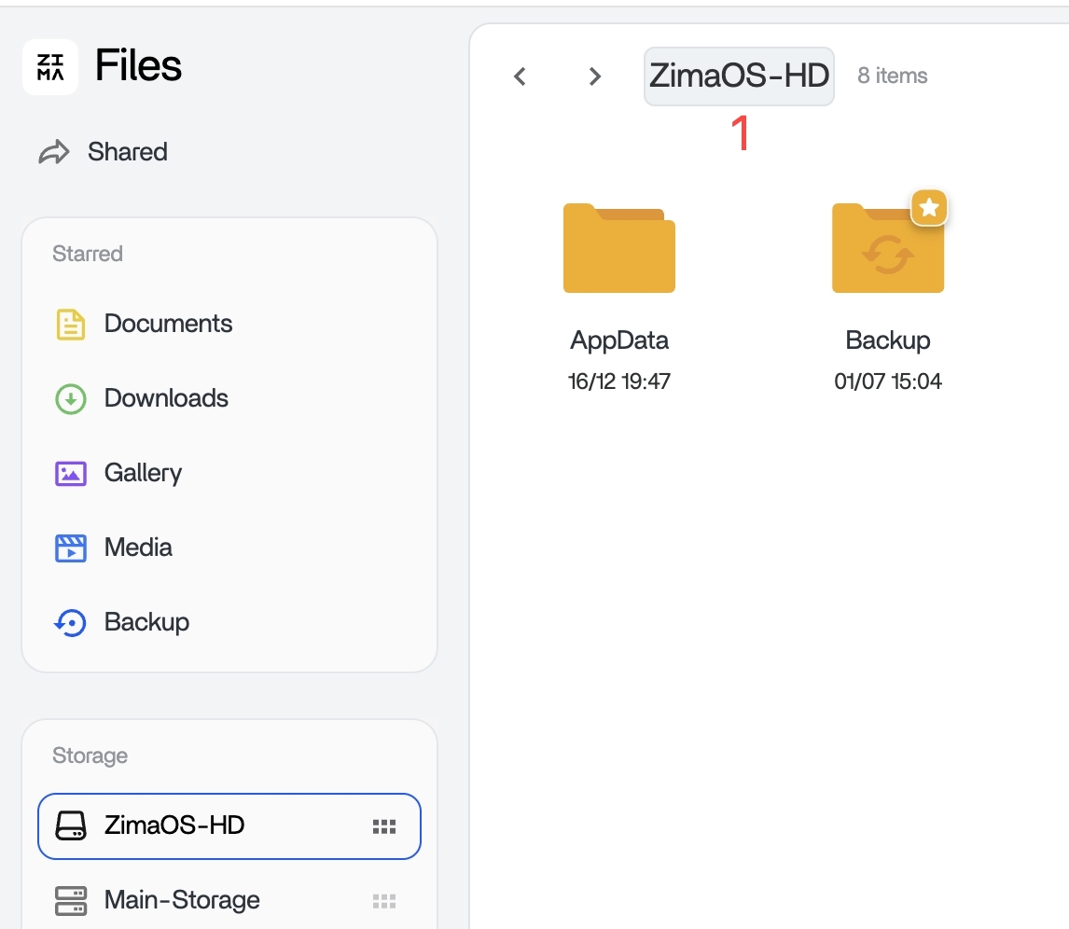Click the yellow Documents icon

click(71, 325)
